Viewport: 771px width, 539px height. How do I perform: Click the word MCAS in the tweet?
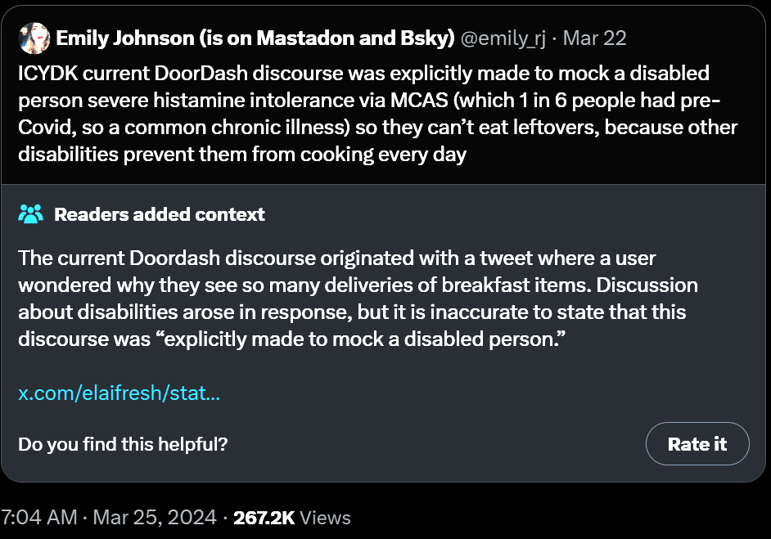coord(419,101)
